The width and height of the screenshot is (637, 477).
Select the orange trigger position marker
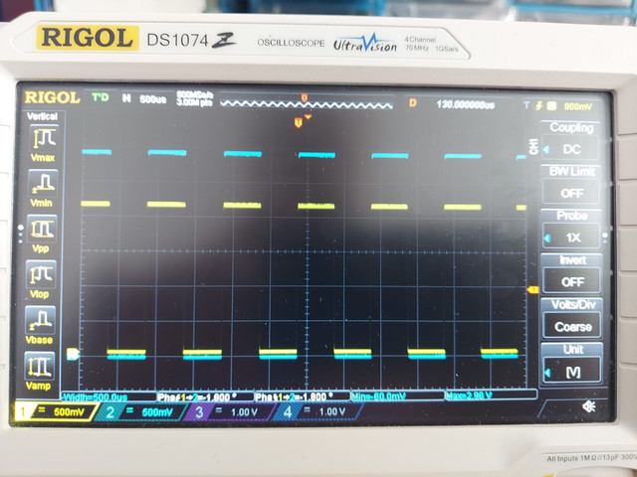point(299,122)
